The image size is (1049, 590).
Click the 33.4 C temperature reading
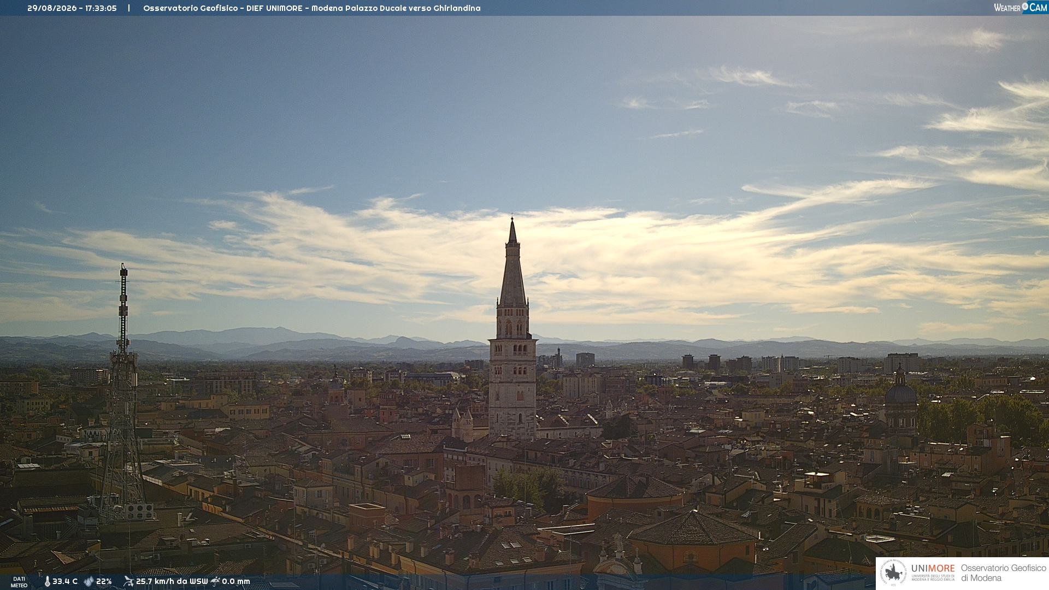[65, 581]
